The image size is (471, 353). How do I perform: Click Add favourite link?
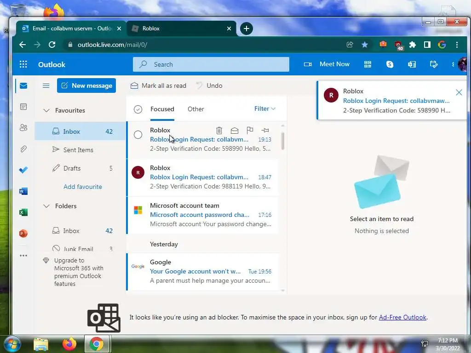83,187
